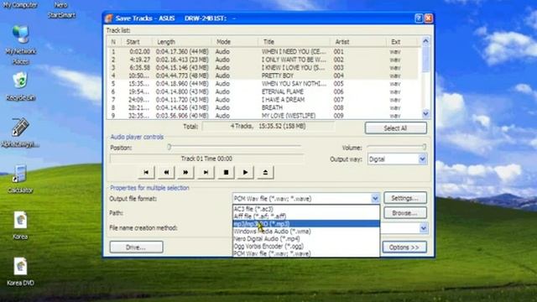
Task: Sort by the Ext column header
Action: [x=401, y=42]
